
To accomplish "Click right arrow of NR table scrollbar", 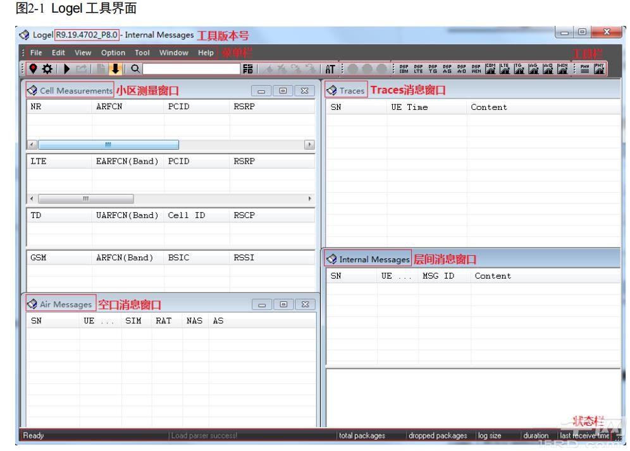I will tap(310, 145).
